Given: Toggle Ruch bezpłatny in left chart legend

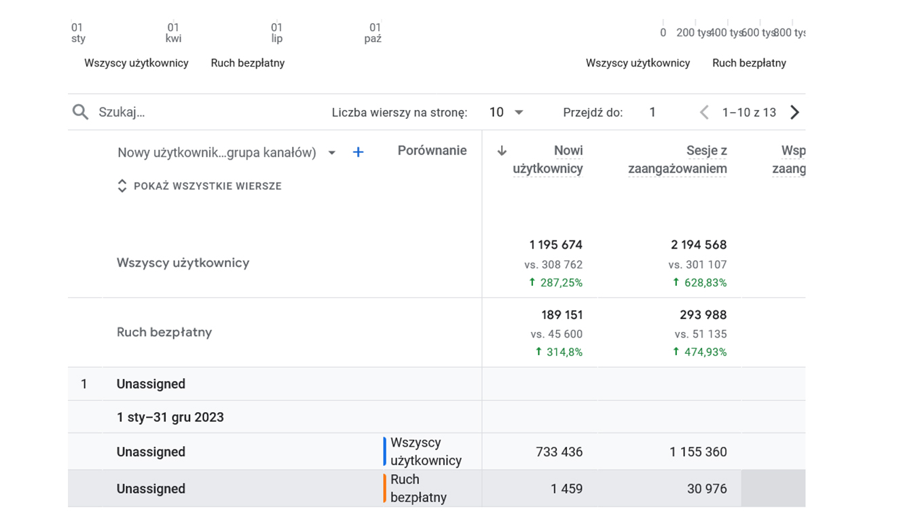Looking at the screenshot, I should [x=247, y=63].
